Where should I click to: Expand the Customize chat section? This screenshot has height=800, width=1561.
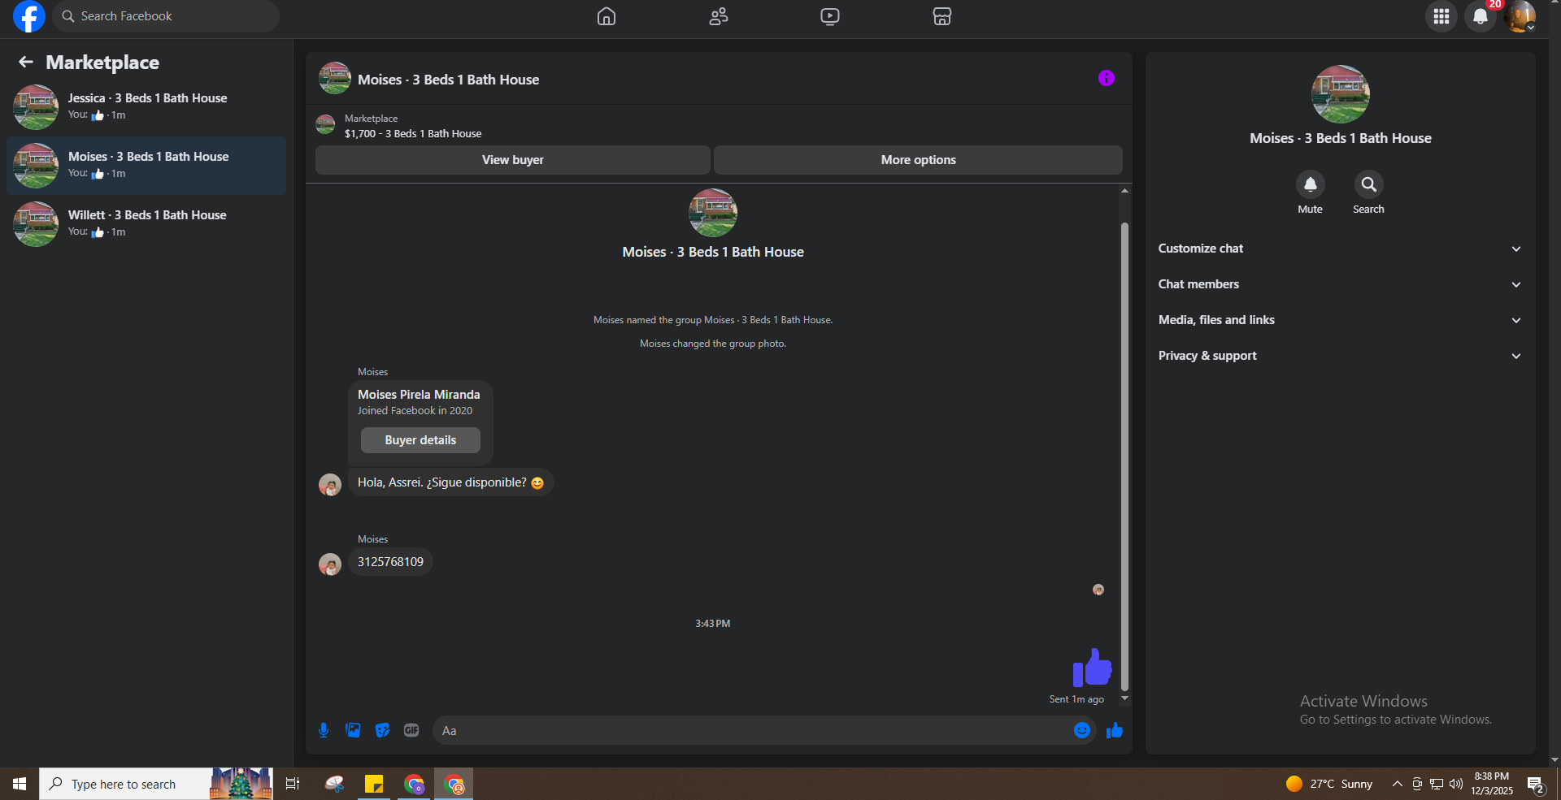(1340, 249)
